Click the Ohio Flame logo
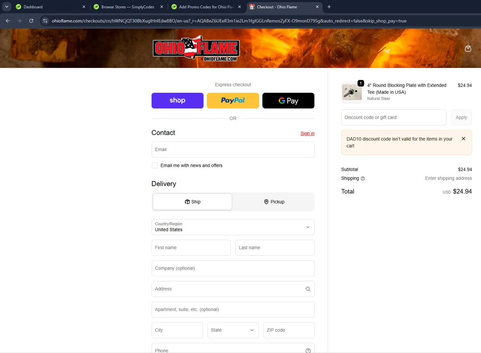Image resolution: width=481 pixels, height=353 pixels. tap(196, 48)
